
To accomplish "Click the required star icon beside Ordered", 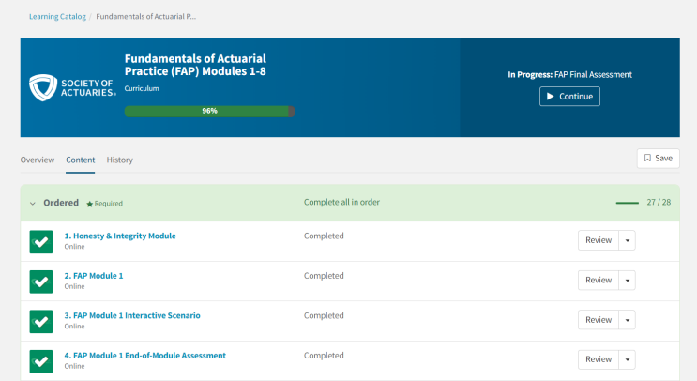I will click(x=90, y=204).
